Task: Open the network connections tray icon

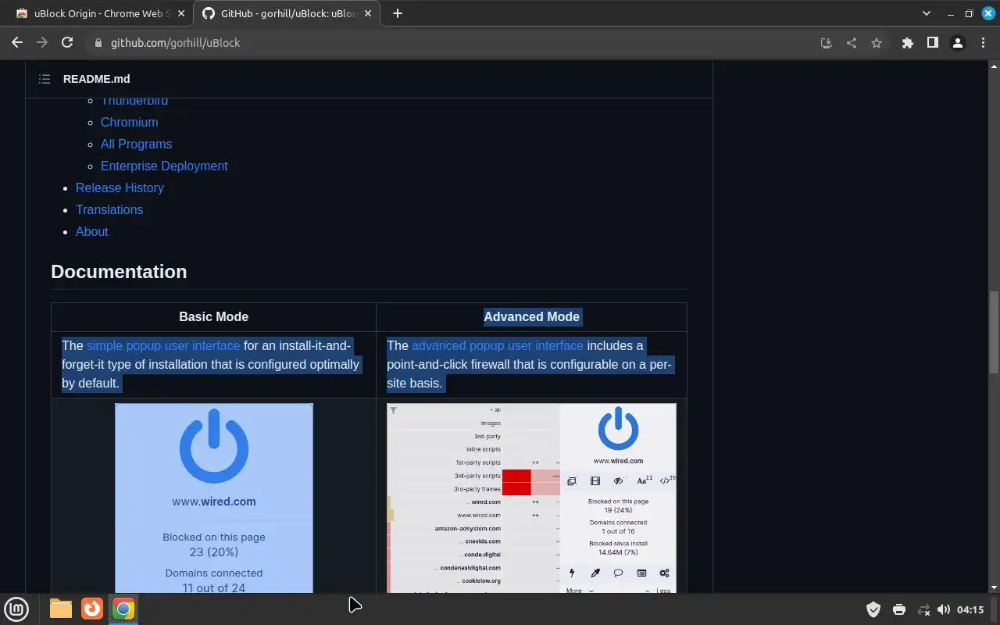Action: (x=923, y=609)
